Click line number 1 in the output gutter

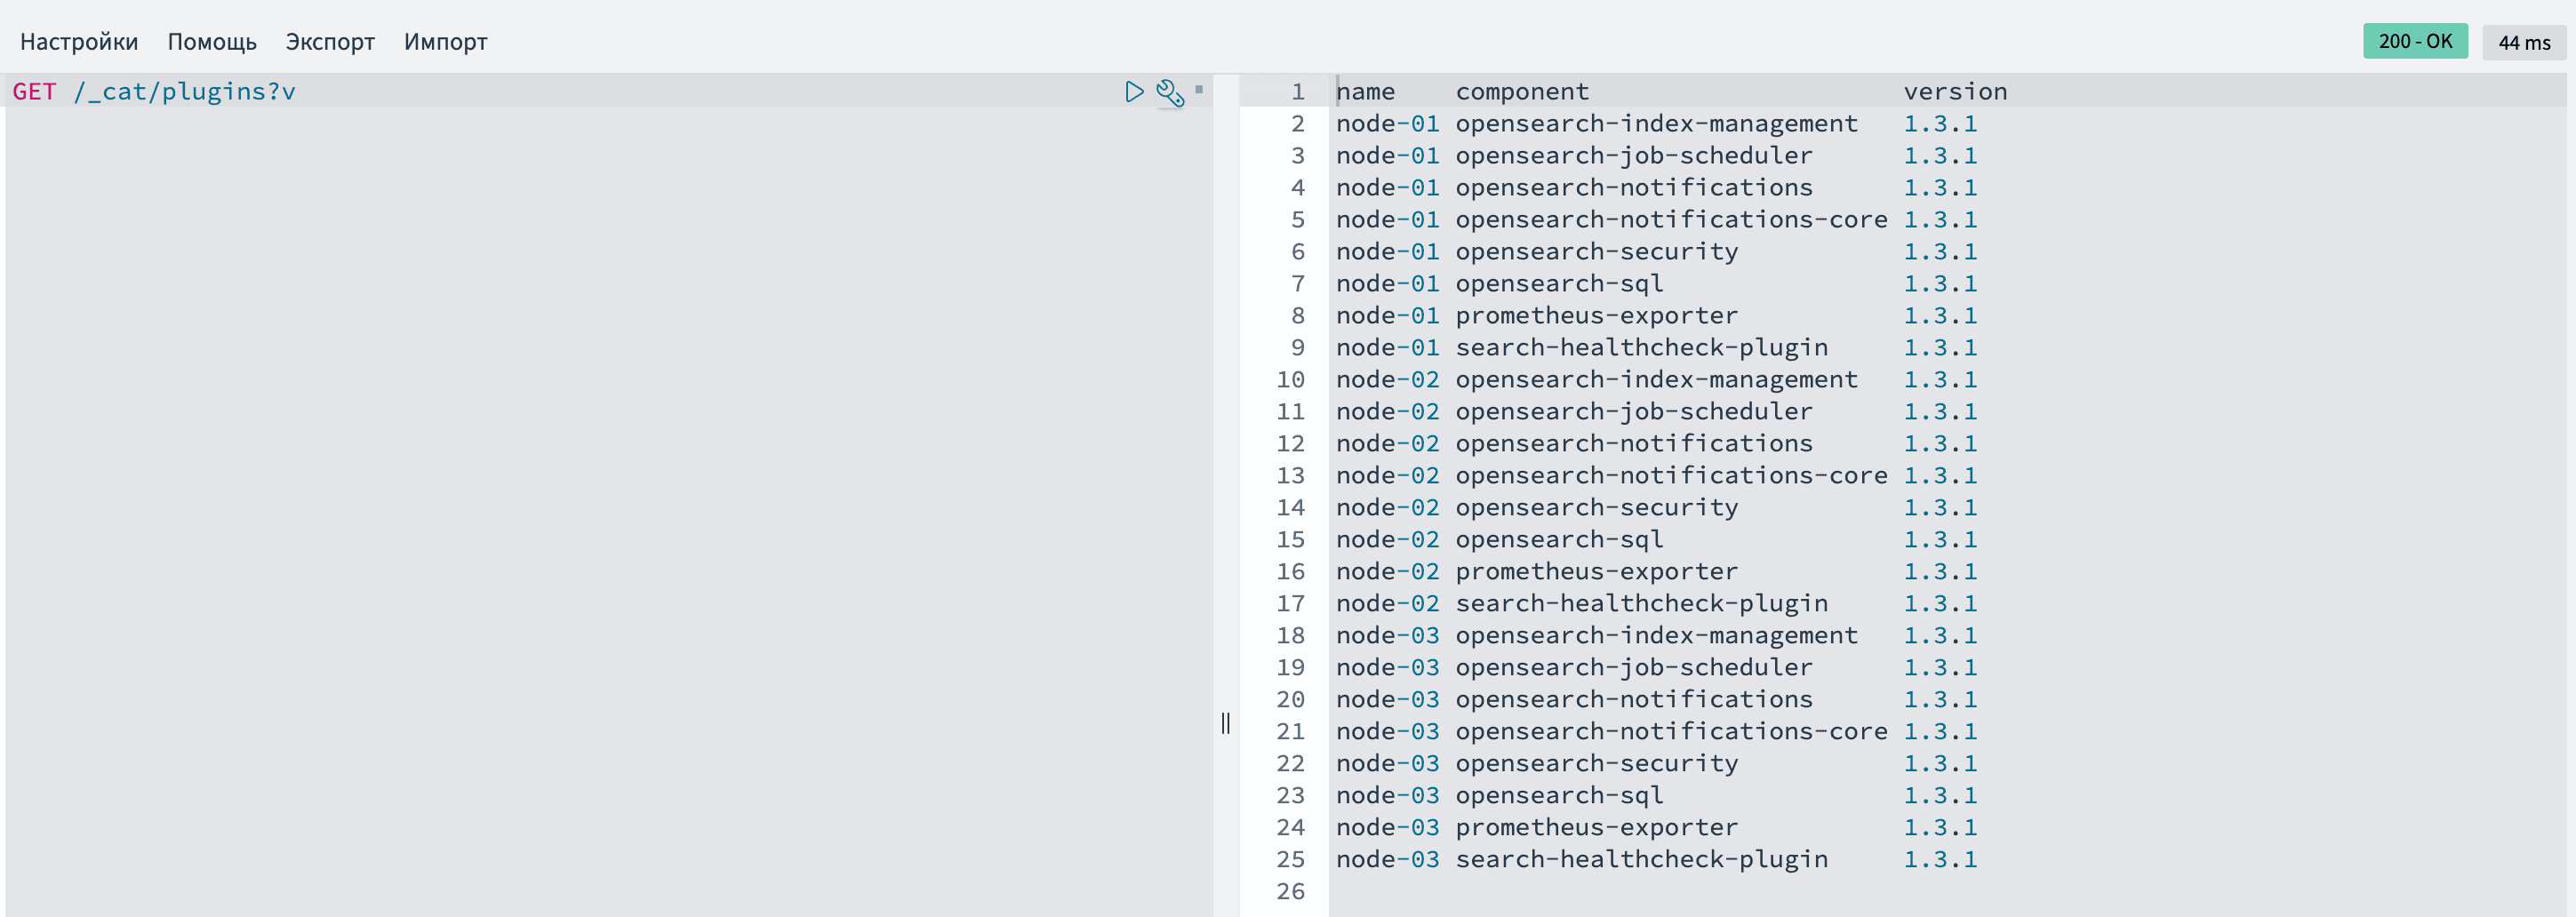[1297, 92]
